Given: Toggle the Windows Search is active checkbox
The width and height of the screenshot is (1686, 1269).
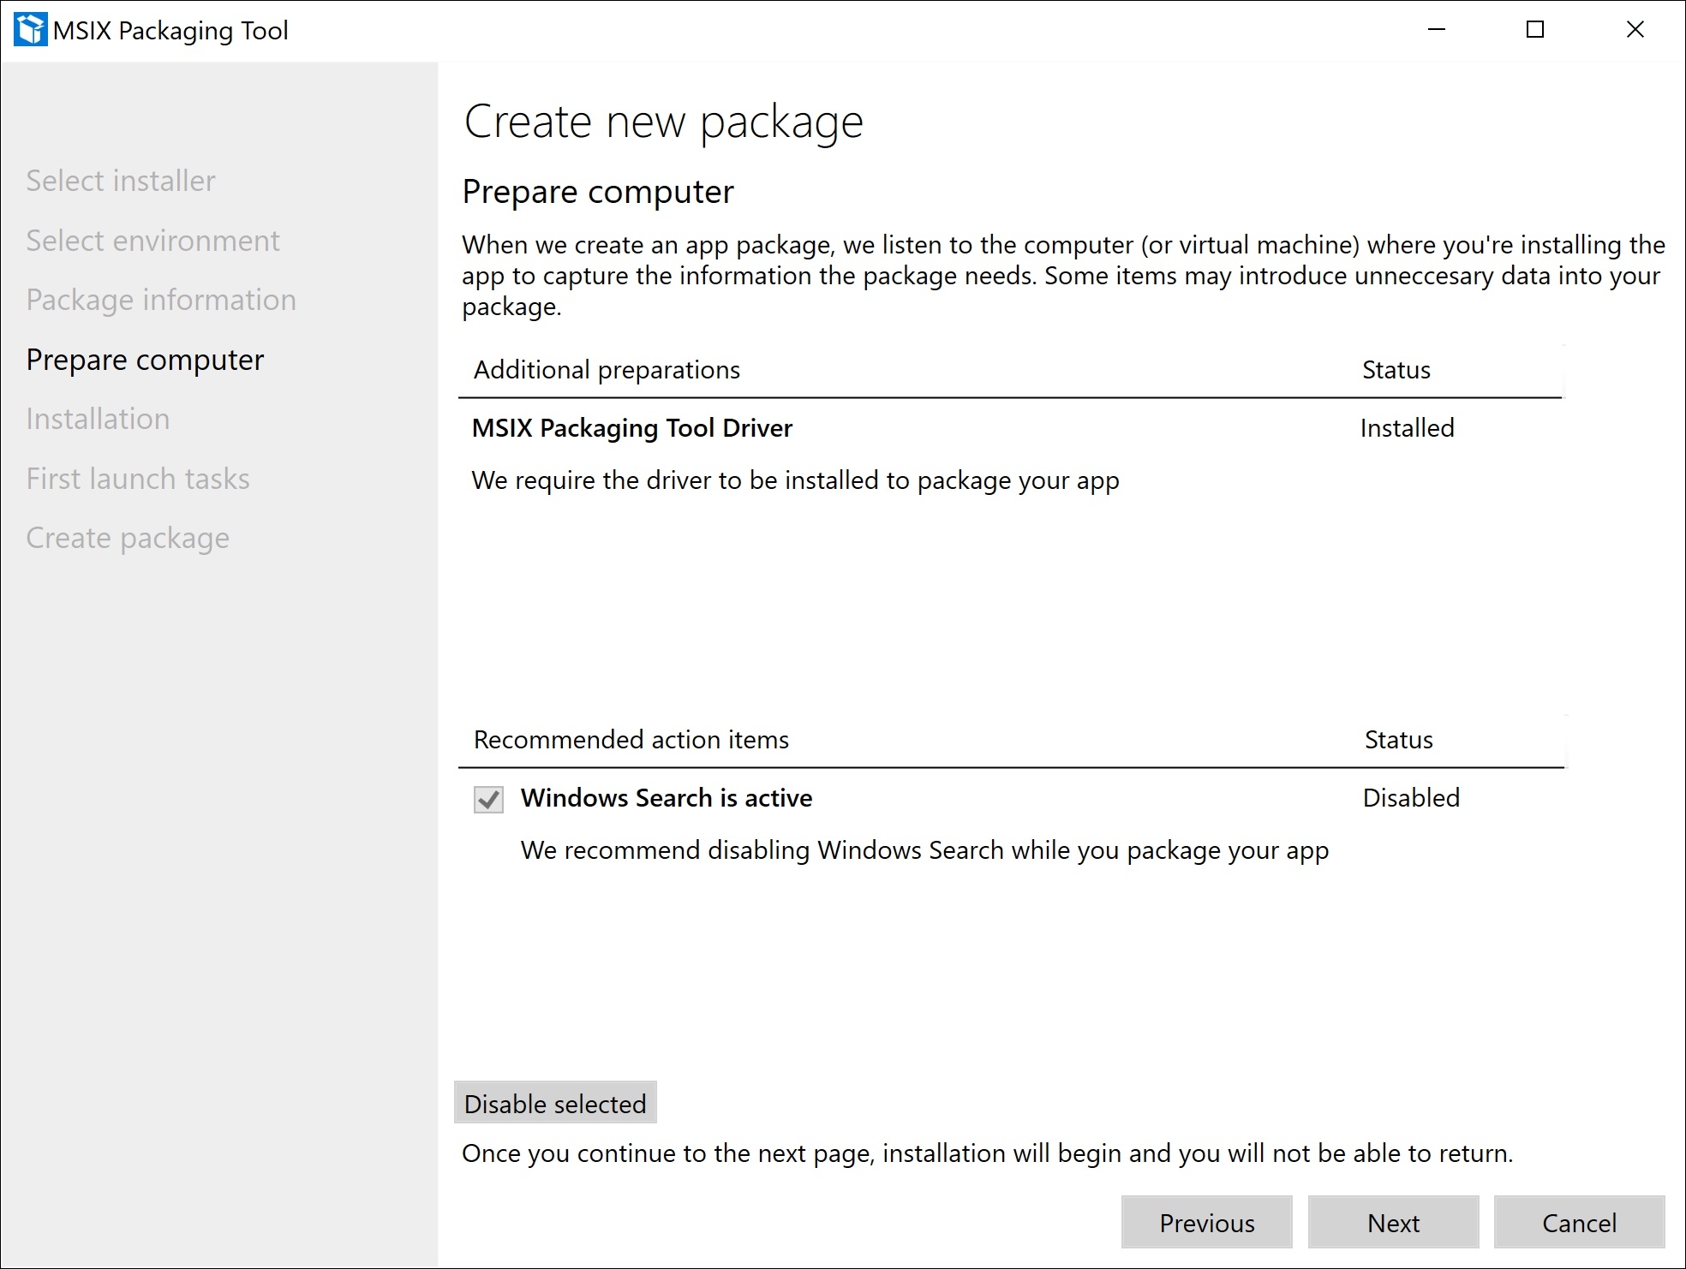Looking at the screenshot, I should click(488, 800).
